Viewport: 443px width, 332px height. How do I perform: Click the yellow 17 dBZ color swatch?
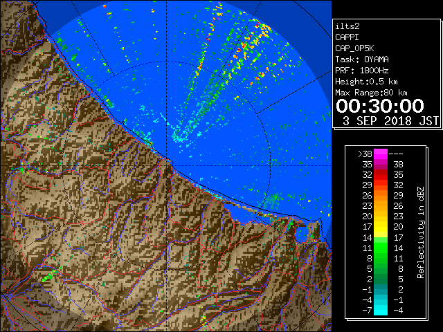(381, 227)
